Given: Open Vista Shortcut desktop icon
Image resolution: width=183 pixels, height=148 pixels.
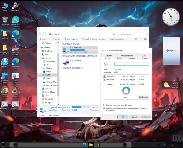Looking at the screenshot, I should pos(16,78).
